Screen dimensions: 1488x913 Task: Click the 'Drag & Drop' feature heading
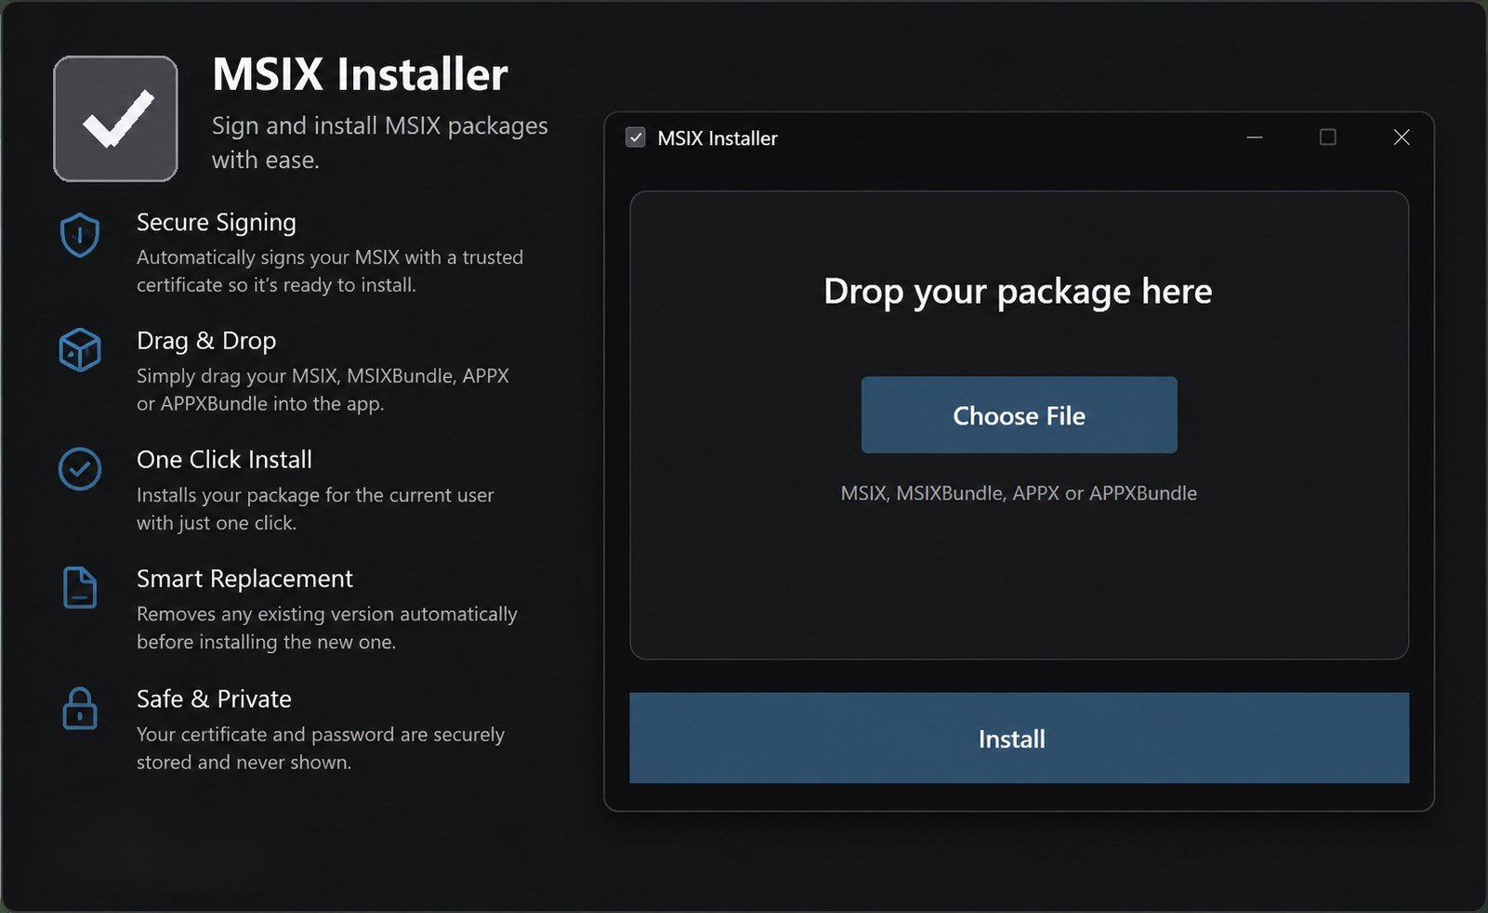tap(206, 341)
